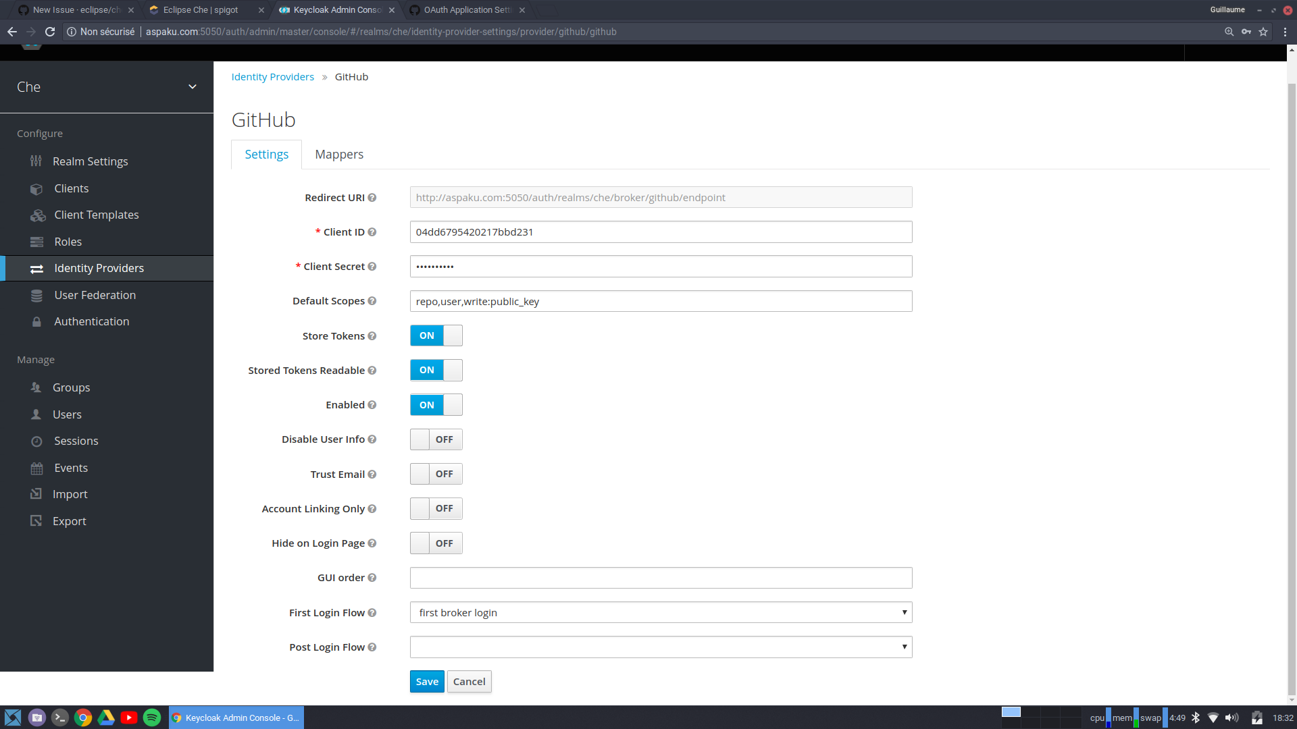Click the Authentication lock icon
Screen dimensions: 1297x729
coord(36,322)
